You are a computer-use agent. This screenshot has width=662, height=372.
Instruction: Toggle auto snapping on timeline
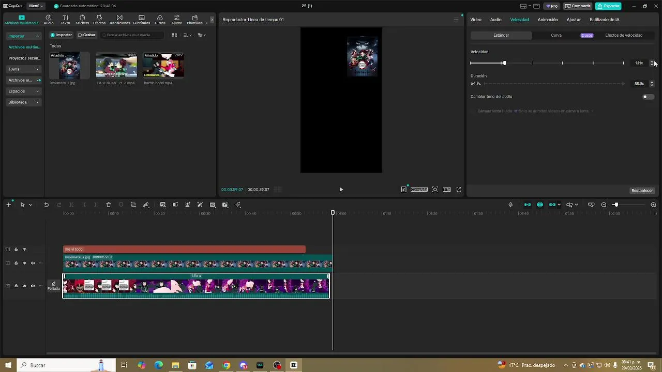tap(540, 205)
